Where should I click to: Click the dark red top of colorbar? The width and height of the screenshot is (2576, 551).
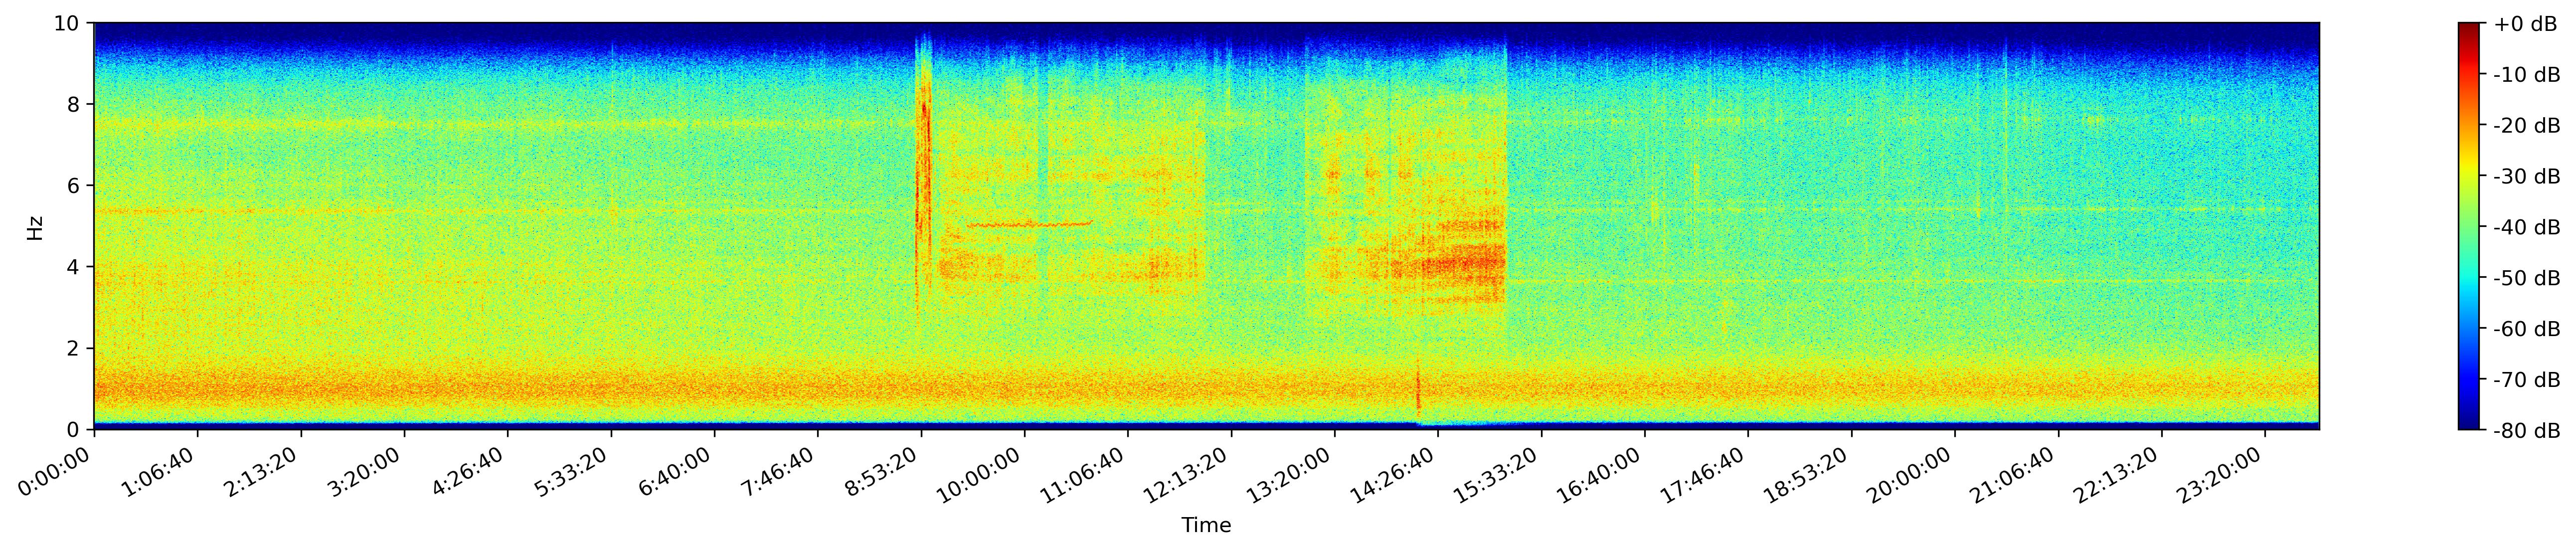click(2470, 27)
